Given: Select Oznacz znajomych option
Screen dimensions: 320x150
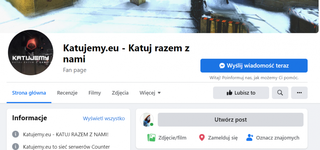Looking at the screenshot, I should (273, 138).
